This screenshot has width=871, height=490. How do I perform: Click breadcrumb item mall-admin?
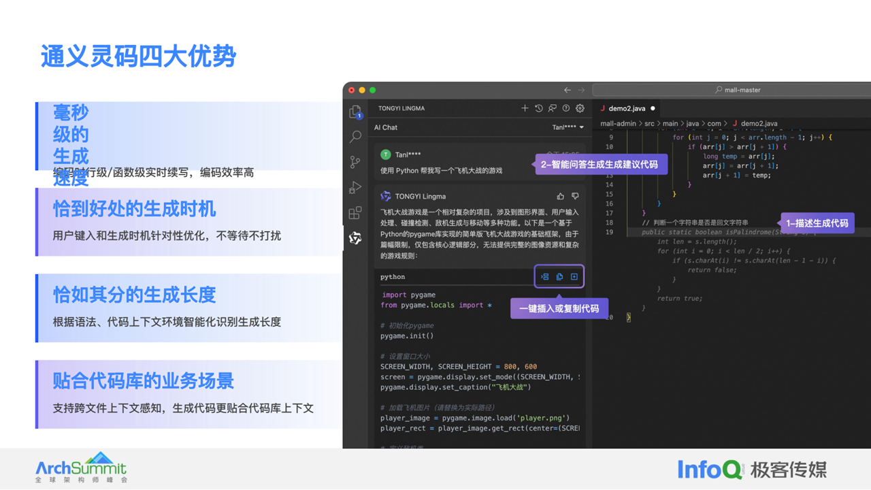coord(618,124)
